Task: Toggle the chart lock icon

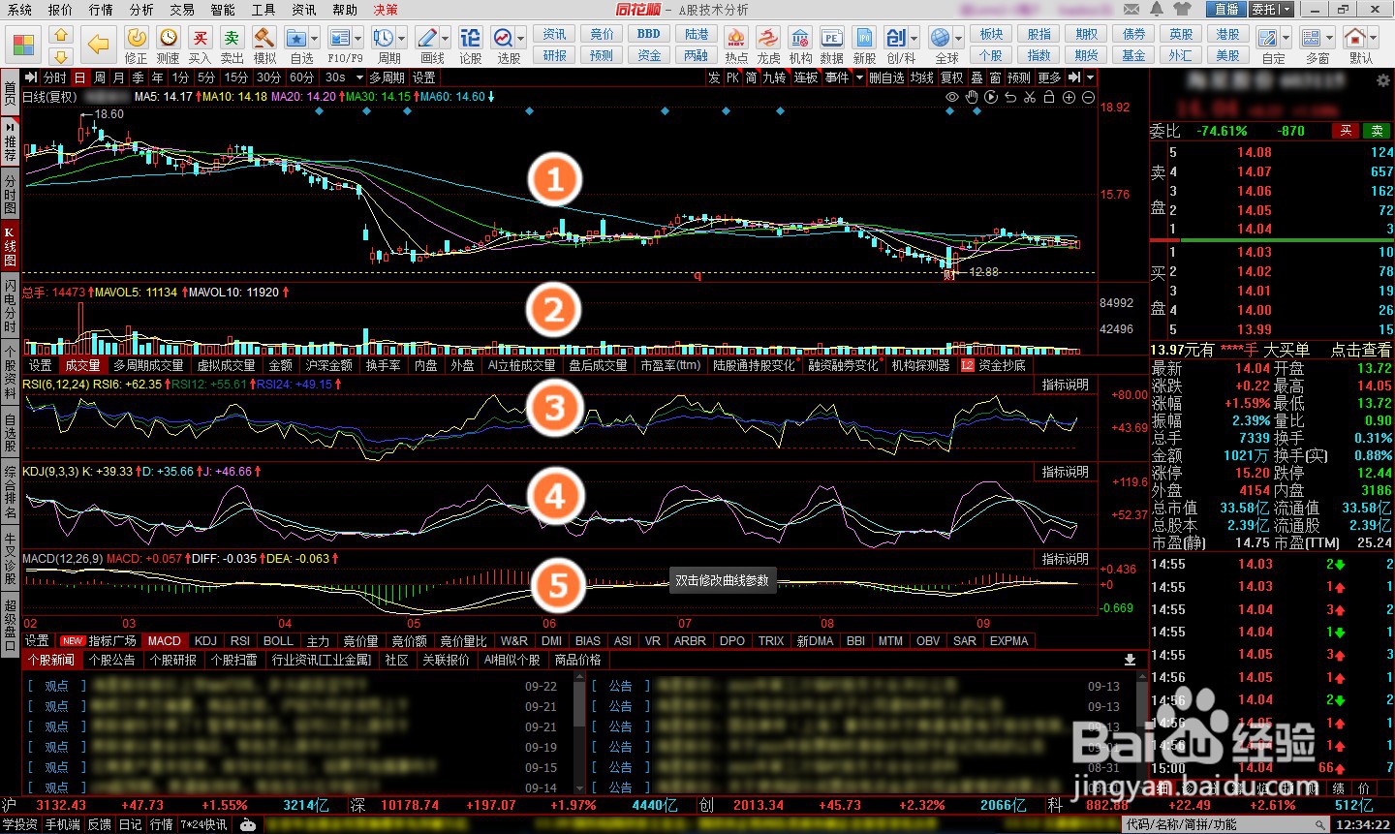Action: pyautogui.click(x=1049, y=97)
